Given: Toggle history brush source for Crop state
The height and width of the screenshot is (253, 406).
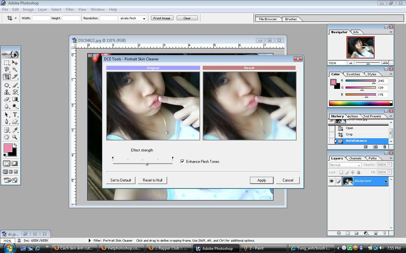Looking at the screenshot, I should (331, 134).
